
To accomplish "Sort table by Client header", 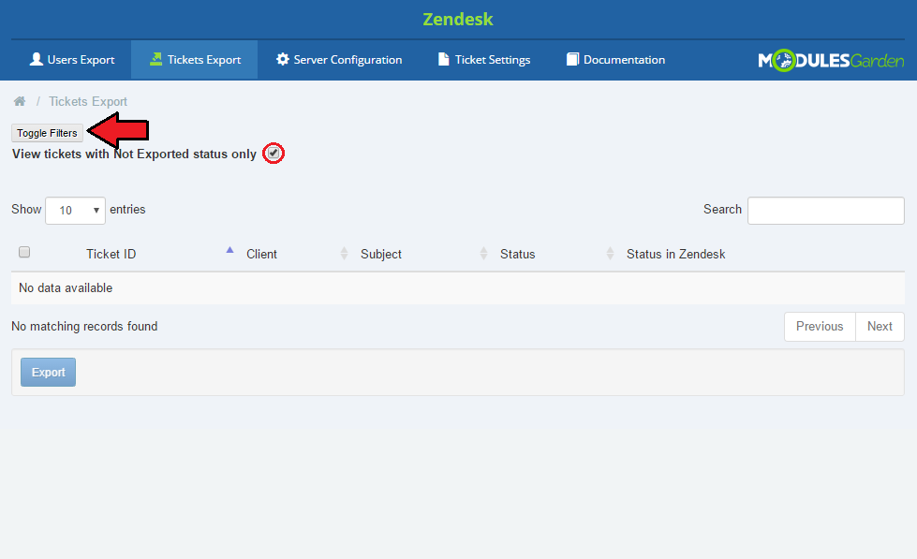I will pos(261,254).
